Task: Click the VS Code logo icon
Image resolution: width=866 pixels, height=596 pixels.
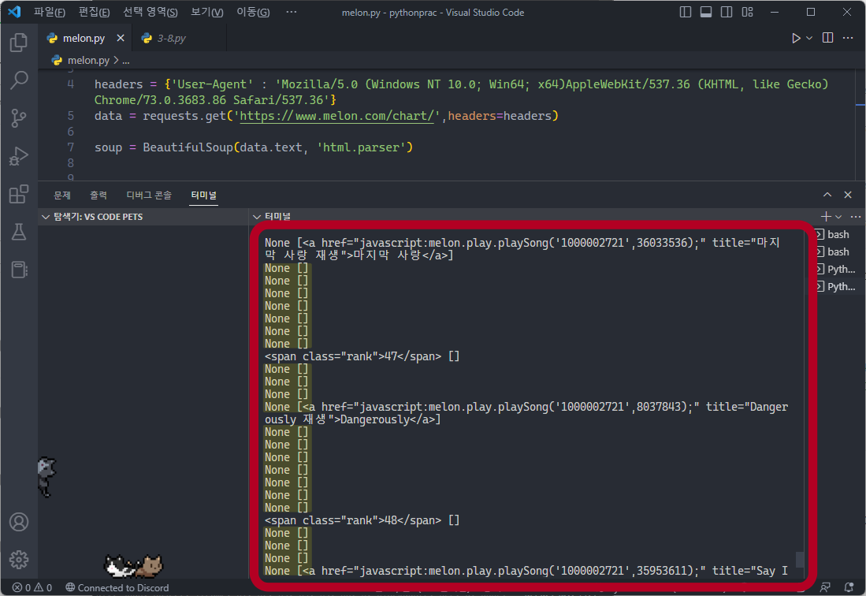Action: pos(14,12)
